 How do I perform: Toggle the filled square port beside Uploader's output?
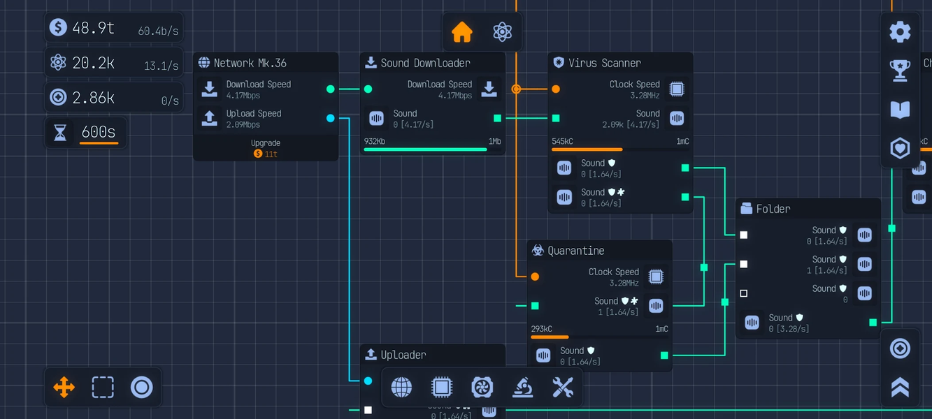point(368,411)
